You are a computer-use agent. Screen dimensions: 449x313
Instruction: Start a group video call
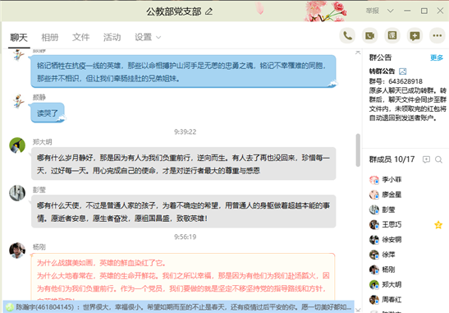369,36
